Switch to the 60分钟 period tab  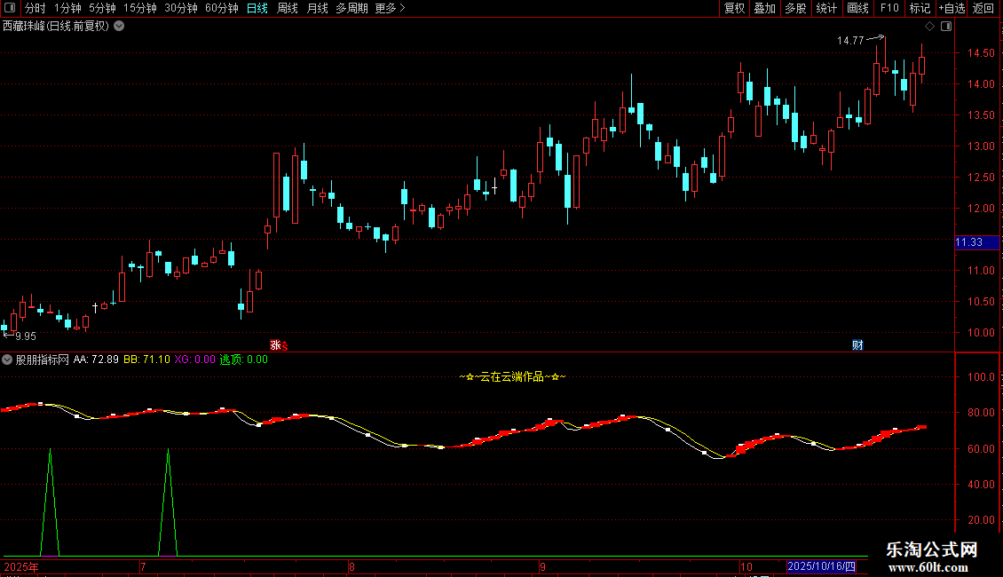222,8
